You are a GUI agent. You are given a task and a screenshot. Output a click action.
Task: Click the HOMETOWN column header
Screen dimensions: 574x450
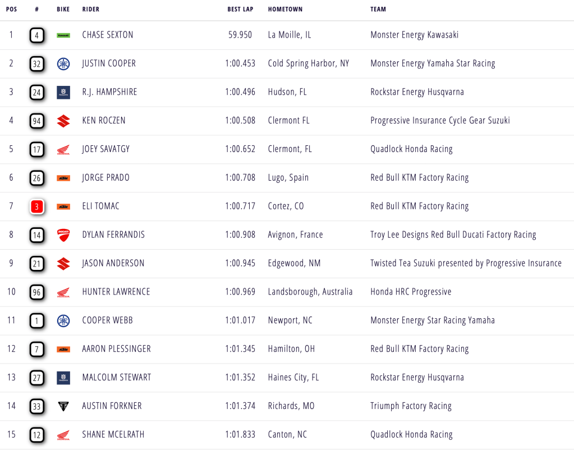point(285,10)
